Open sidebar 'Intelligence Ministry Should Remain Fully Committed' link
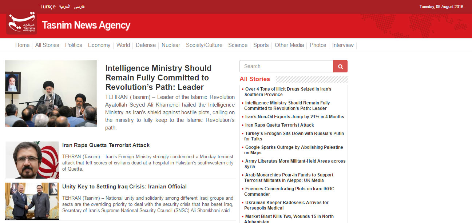472x223 pixels. tap(287, 105)
